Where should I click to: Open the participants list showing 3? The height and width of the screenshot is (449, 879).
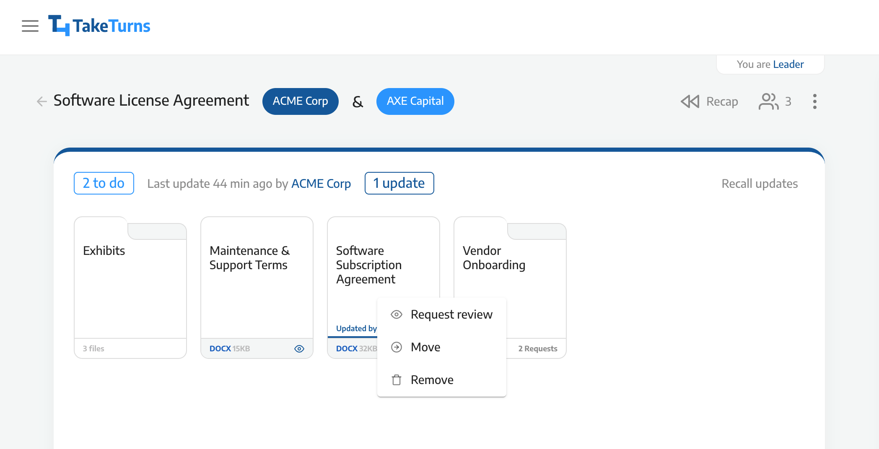[775, 101]
